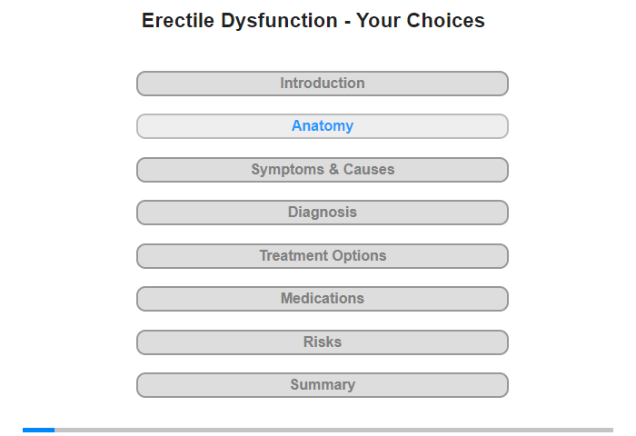Click the 'Erectile Dysfunction - Your Choices' heading
The height and width of the screenshot is (436, 636).
[x=313, y=20]
